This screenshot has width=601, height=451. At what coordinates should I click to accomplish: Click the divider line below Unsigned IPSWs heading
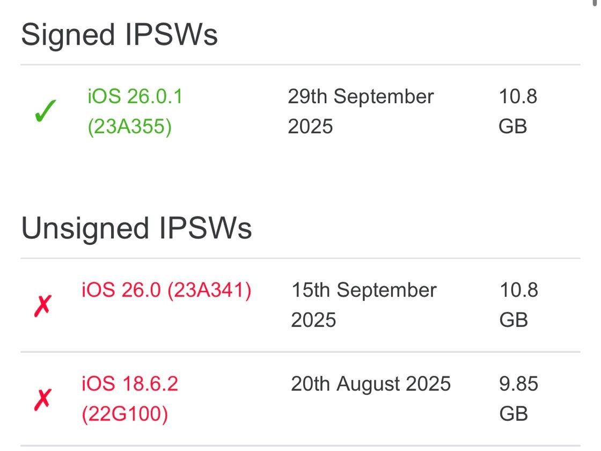click(300, 258)
